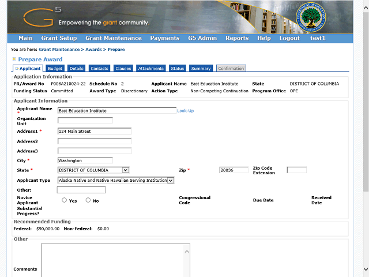Open the Help menu

coord(264,38)
